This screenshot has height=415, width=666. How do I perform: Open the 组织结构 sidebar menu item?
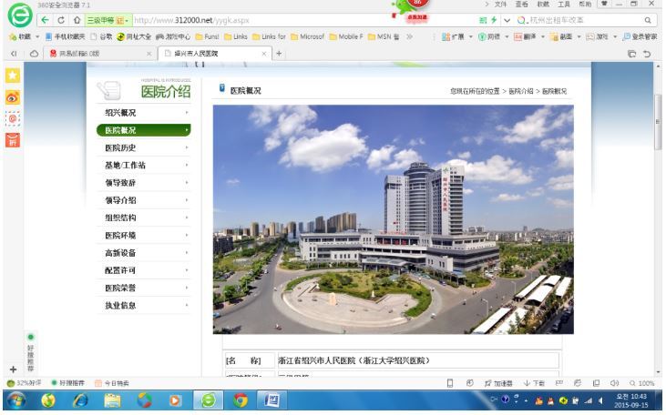click(144, 218)
